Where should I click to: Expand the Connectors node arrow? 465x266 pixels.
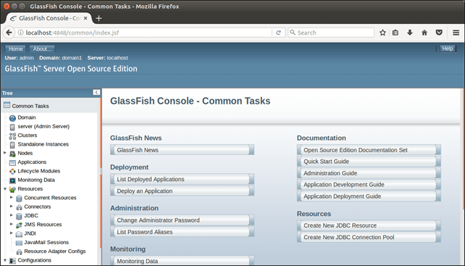(x=12, y=207)
